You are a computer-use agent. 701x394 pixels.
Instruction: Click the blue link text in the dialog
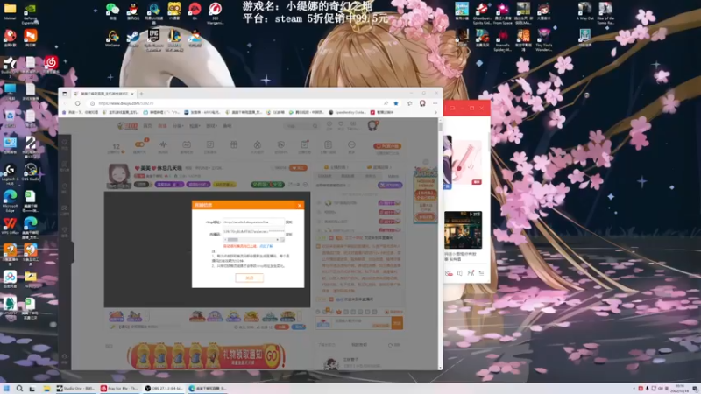(x=266, y=246)
